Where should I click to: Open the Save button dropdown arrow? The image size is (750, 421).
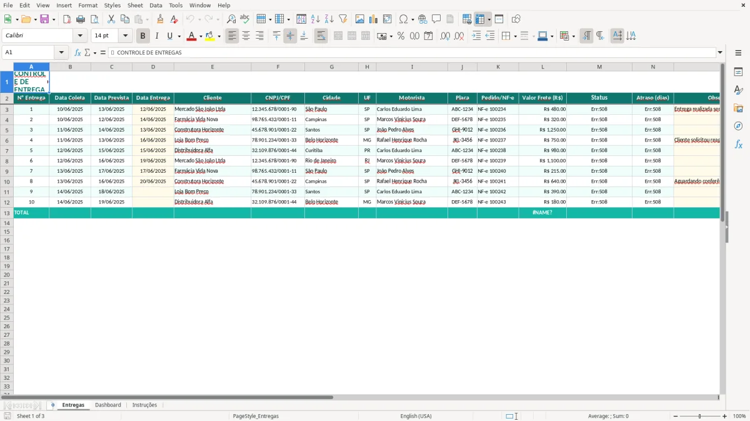click(x=54, y=19)
